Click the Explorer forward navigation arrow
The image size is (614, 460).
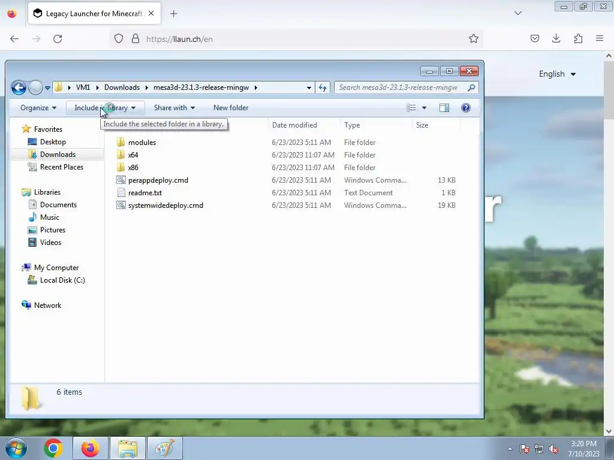pyautogui.click(x=35, y=87)
